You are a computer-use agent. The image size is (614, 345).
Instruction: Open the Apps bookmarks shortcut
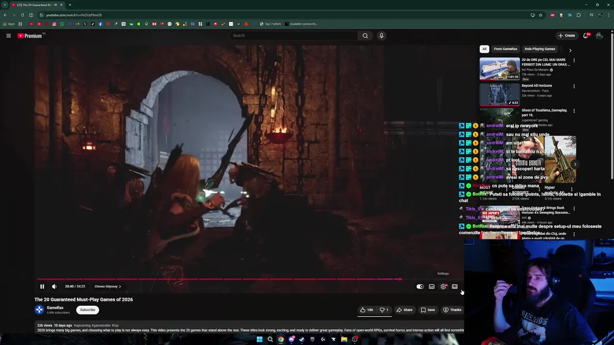(9, 24)
